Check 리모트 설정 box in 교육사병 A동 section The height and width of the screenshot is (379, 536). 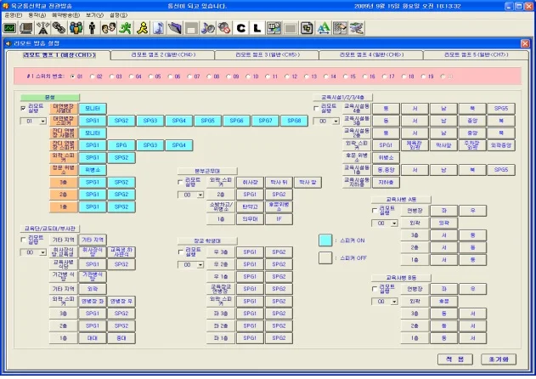pyautogui.click(x=375, y=210)
